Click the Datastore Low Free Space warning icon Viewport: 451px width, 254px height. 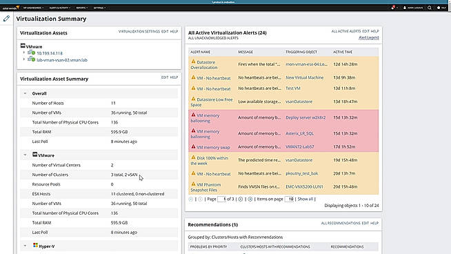(x=193, y=99)
